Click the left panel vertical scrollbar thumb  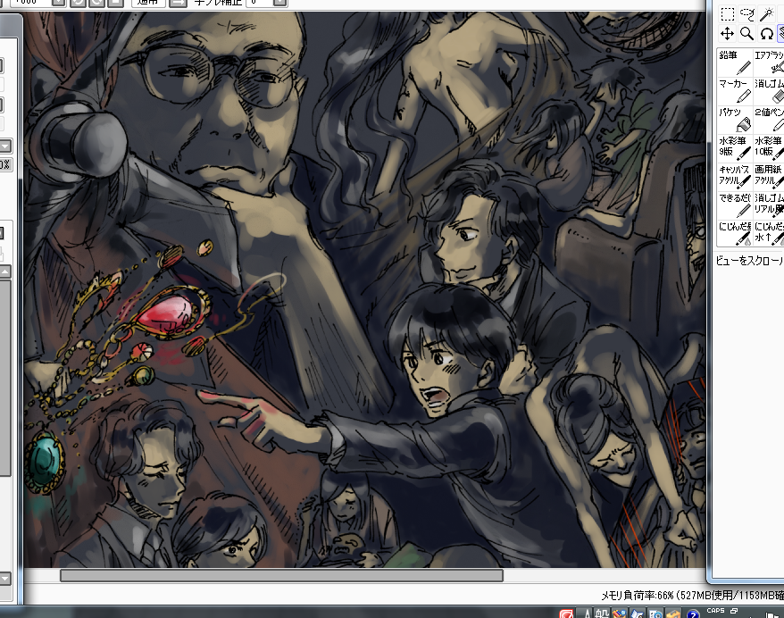5,379
